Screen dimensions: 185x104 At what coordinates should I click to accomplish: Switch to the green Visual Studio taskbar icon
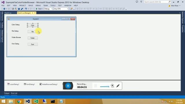click(36, 101)
